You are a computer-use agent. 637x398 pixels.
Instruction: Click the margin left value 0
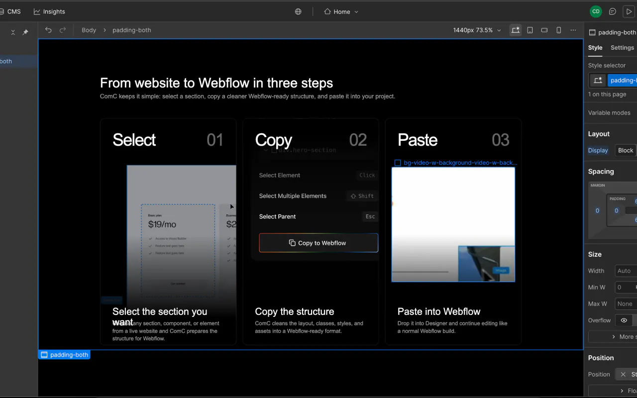(x=598, y=210)
